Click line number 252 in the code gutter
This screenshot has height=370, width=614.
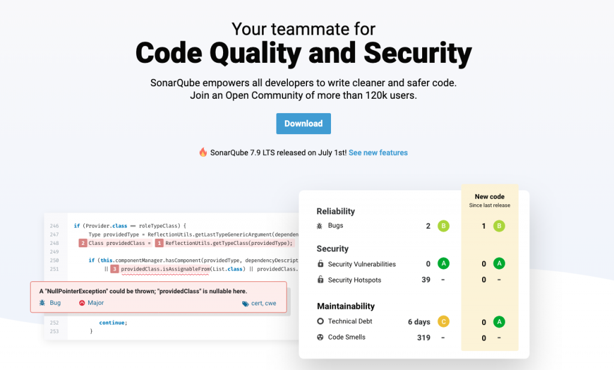tap(55, 323)
